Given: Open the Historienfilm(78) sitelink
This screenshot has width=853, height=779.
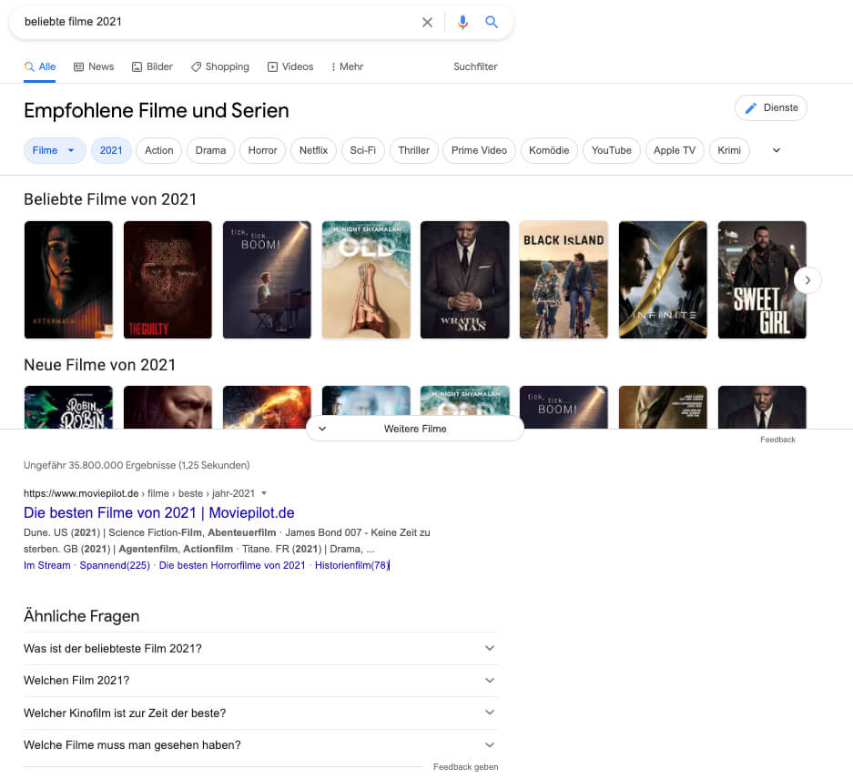Looking at the screenshot, I should (352, 565).
